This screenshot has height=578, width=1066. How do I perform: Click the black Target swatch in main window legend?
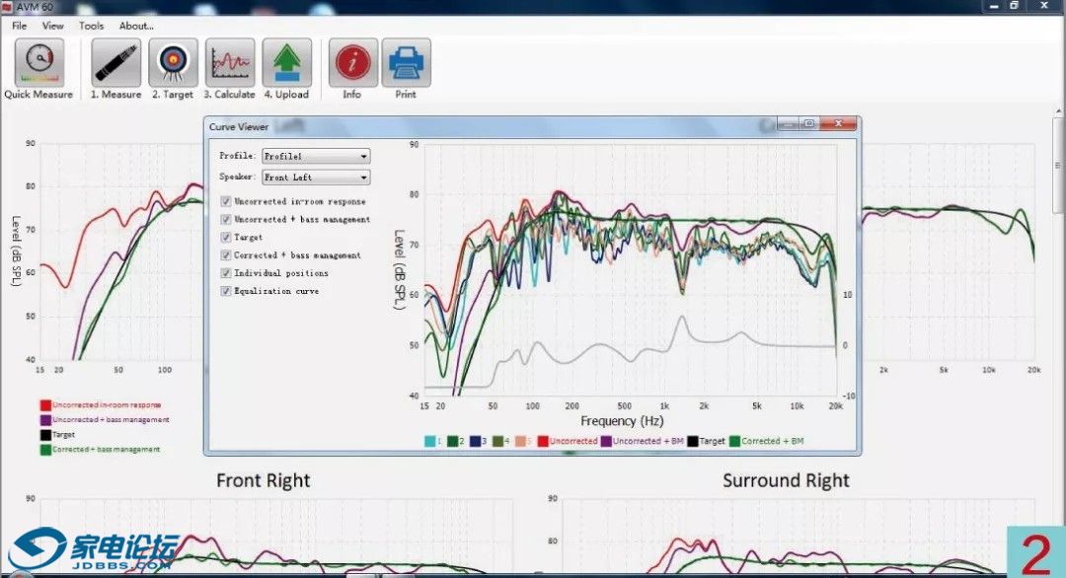click(45, 435)
